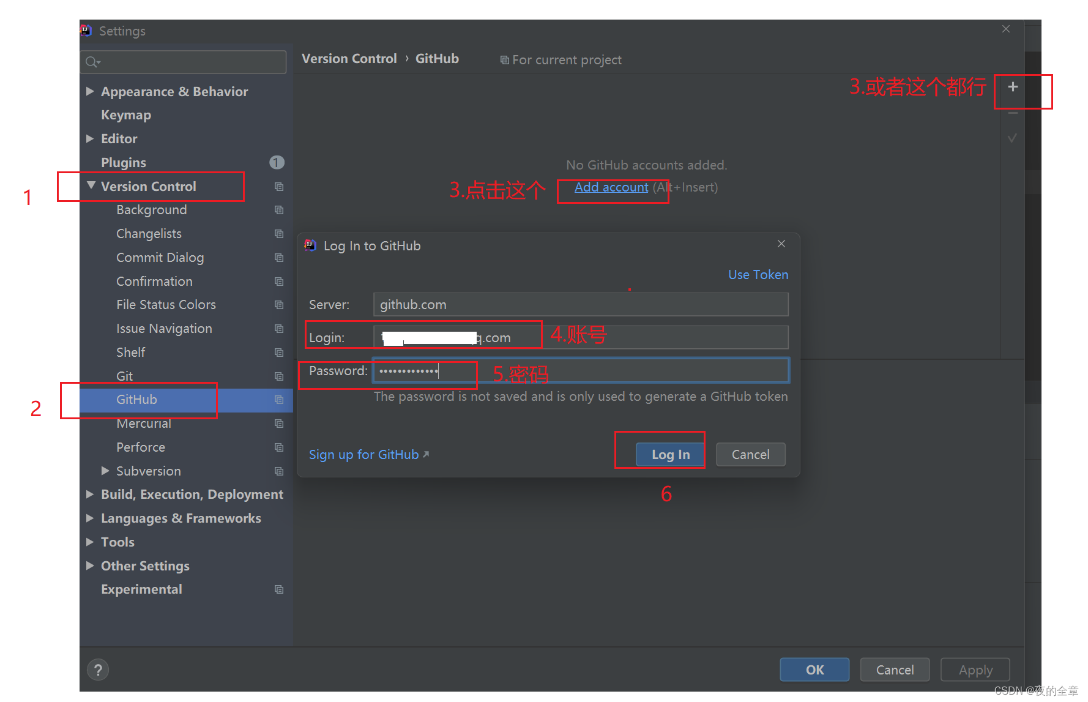Click the project icon next to Mercurial
The width and height of the screenshot is (1088, 702).
(279, 424)
